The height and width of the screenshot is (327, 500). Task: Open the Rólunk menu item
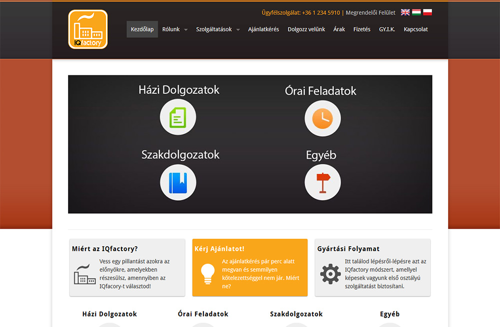pyautogui.click(x=171, y=29)
